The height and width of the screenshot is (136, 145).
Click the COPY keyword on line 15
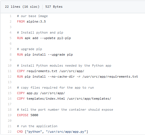21,93
